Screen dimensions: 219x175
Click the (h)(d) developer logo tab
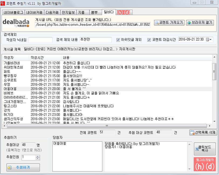pyautogui.click(x=124, y=12)
